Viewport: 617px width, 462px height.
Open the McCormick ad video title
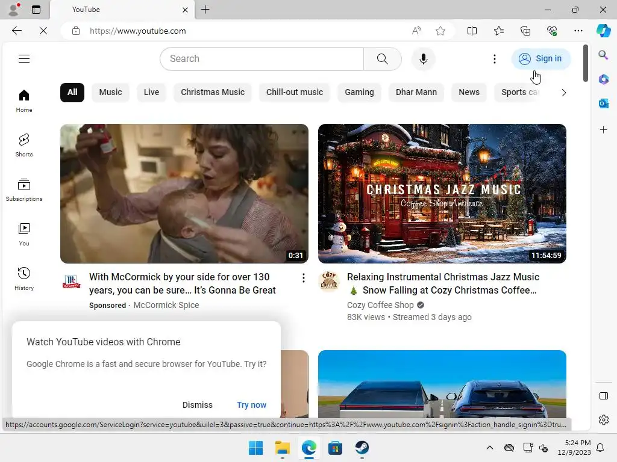tap(183, 284)
